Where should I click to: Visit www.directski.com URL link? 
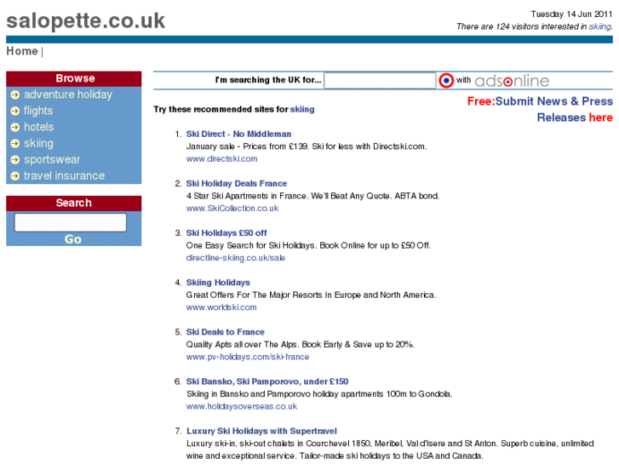coord(221,158)
